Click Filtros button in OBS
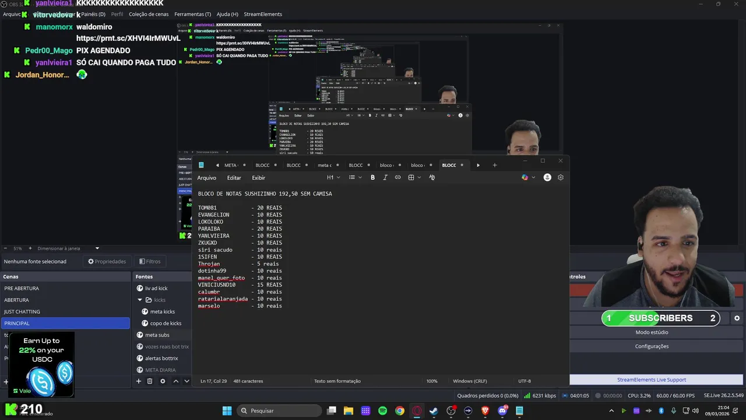The image size is (746, 420). pyautogui.click(x=150, y=261)
